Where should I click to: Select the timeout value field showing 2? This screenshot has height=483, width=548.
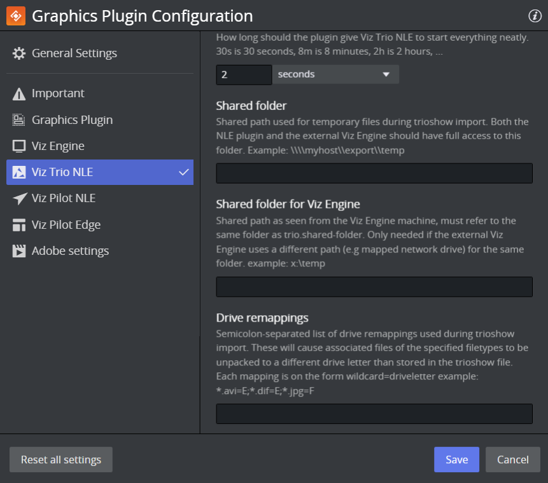click(244, 74)
